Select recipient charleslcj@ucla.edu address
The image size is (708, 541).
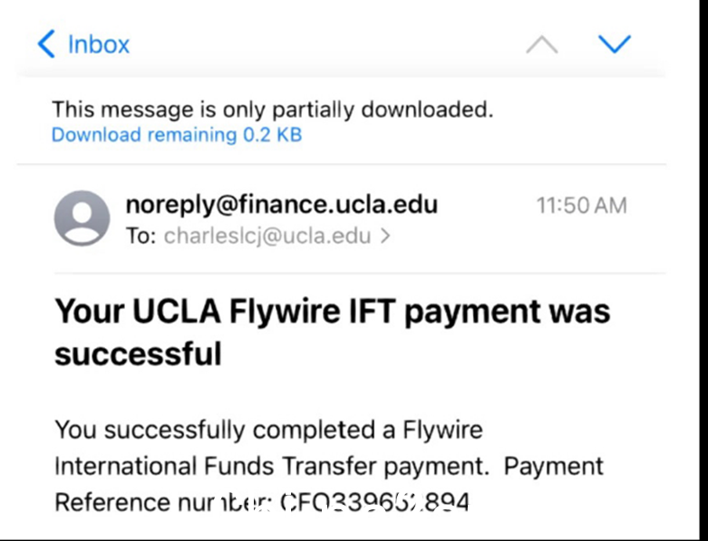point(267,236)
